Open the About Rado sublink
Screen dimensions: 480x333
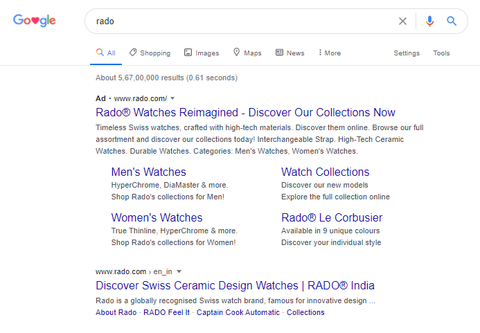coord(116,312)
